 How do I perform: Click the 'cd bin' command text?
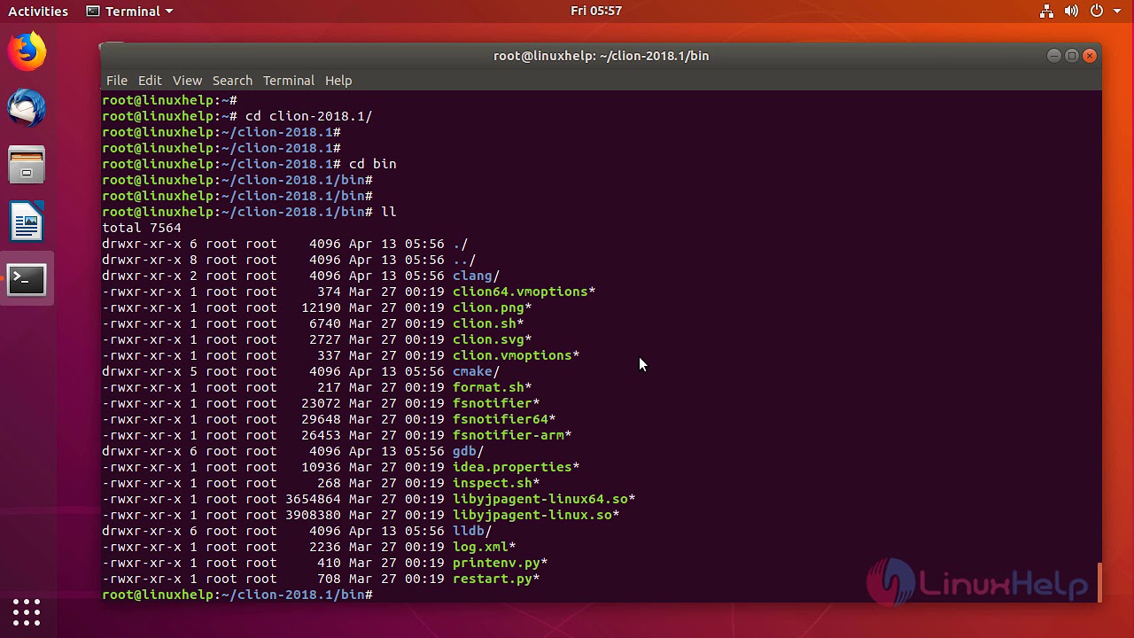(373, 164)
